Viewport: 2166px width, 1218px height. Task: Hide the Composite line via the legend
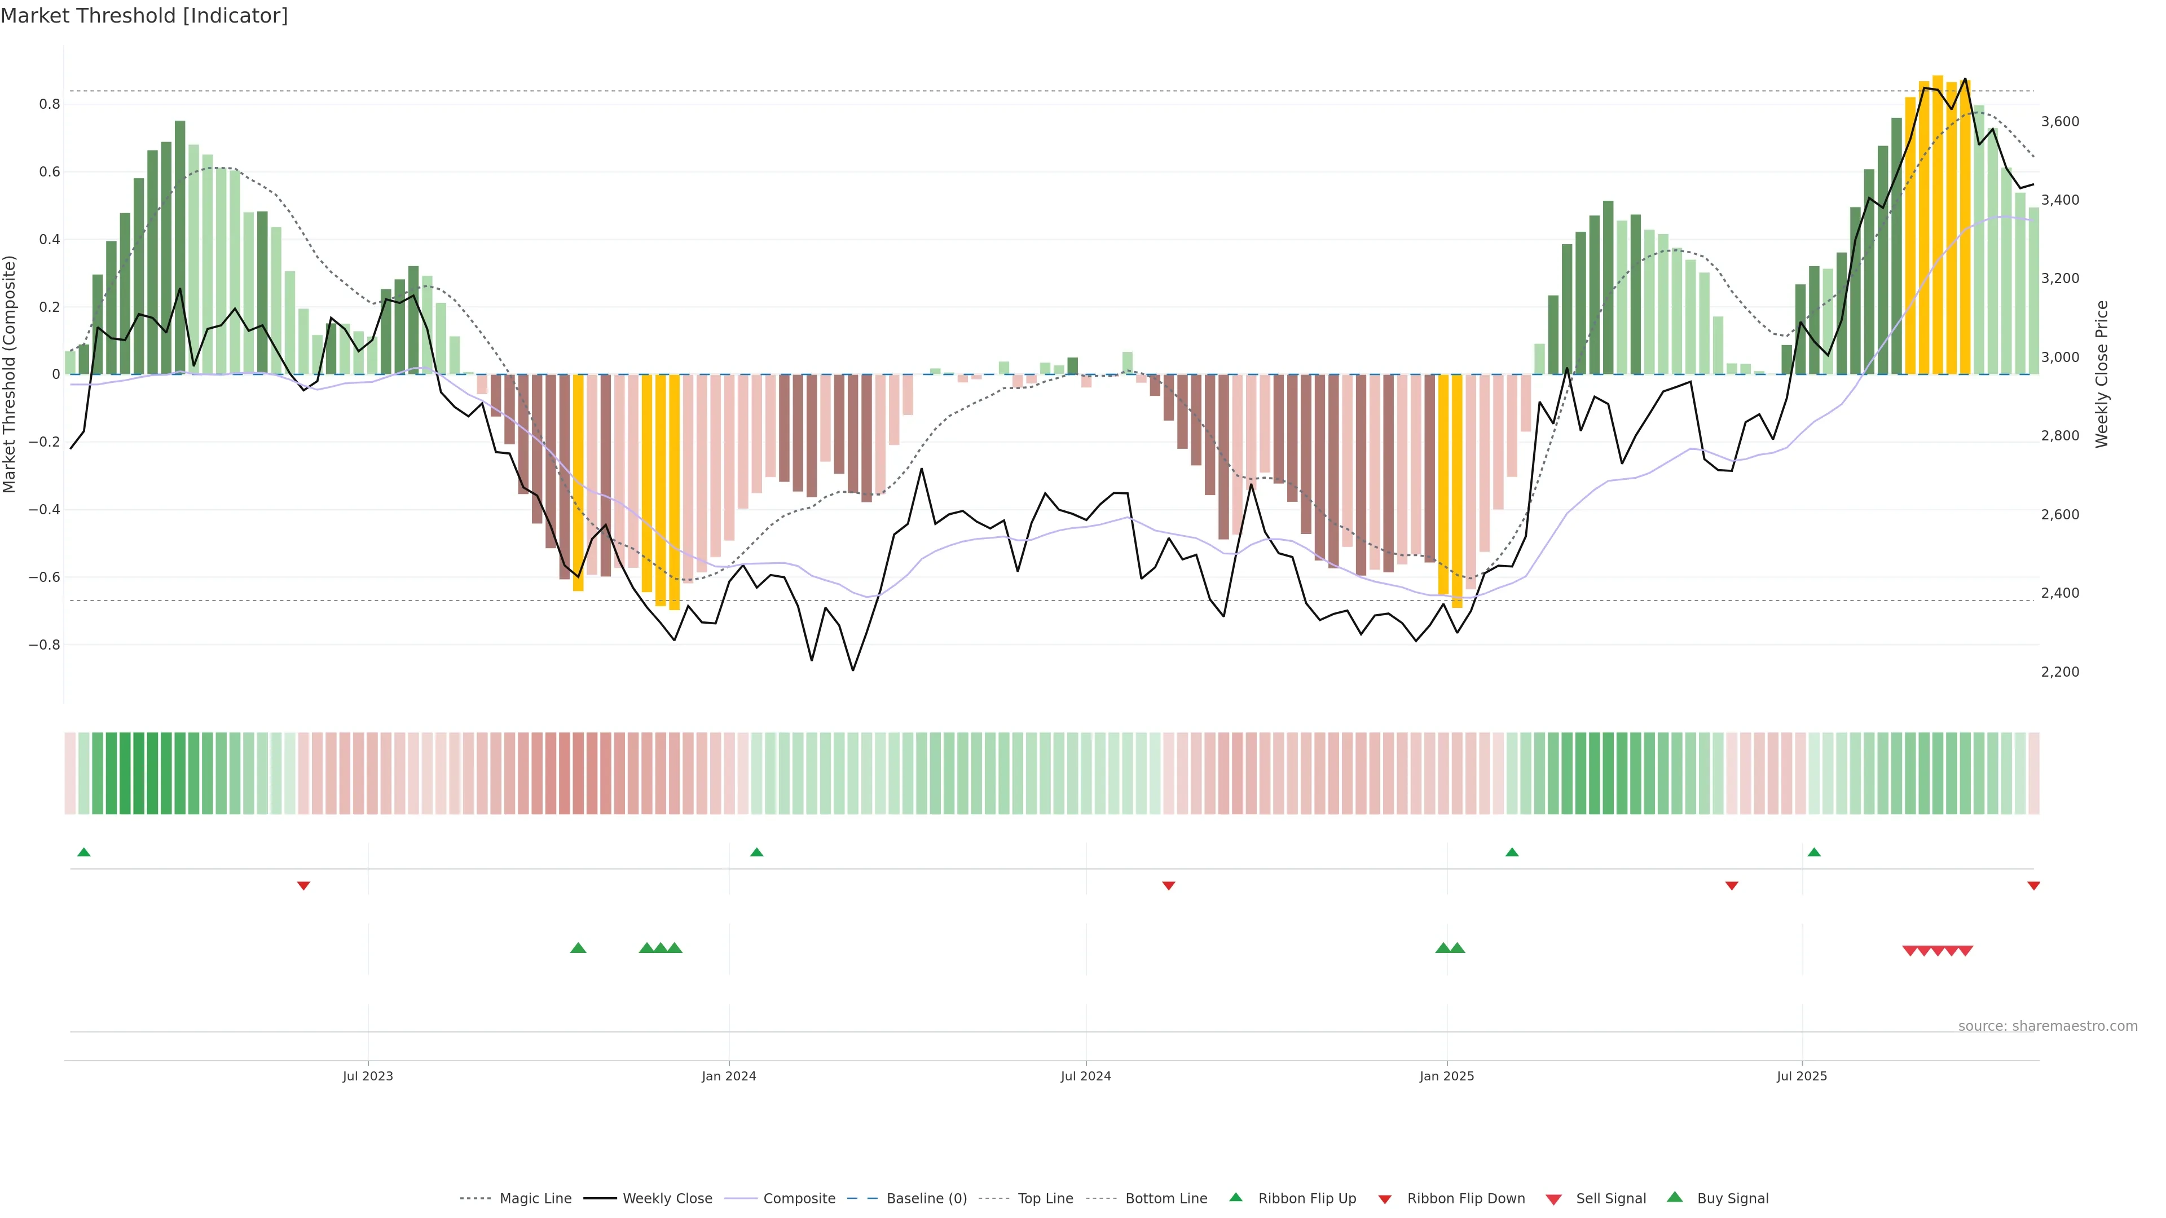click(799, 1199)
